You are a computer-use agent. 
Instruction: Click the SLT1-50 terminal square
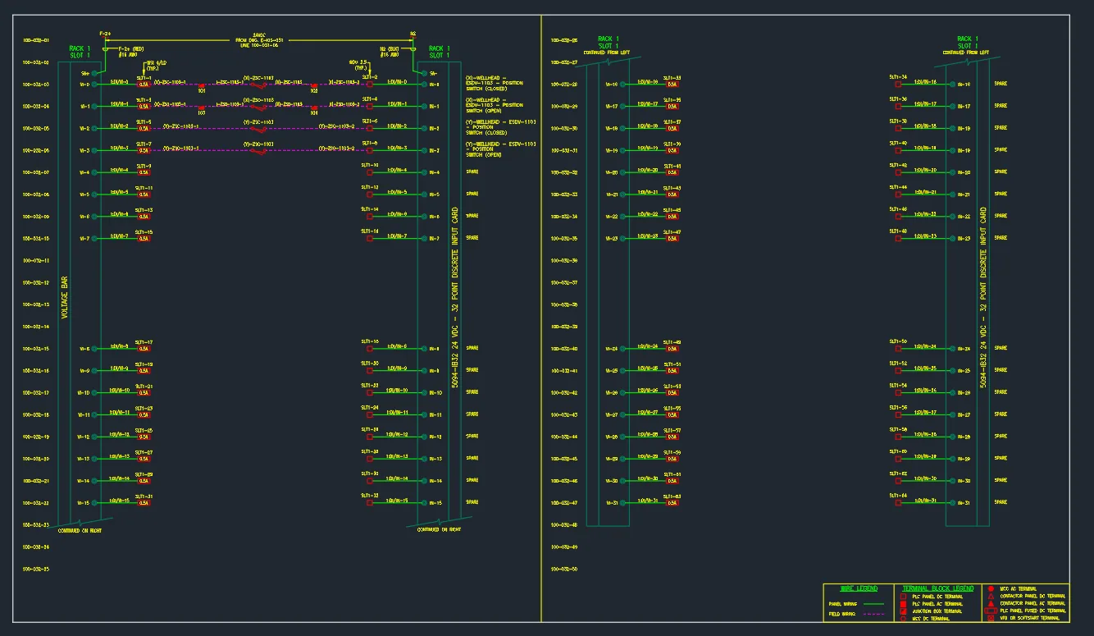click(x=898, y=349)
